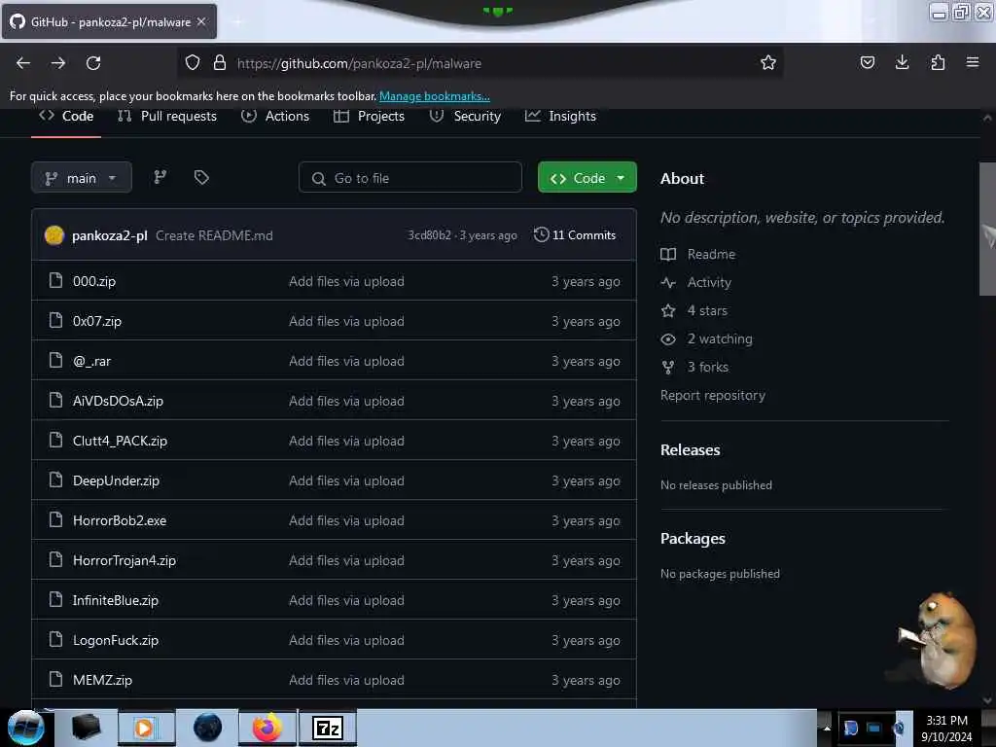
Task: Select the GitHub - pankoza2-pl/malware browser tab
Action: click(109, 21)
